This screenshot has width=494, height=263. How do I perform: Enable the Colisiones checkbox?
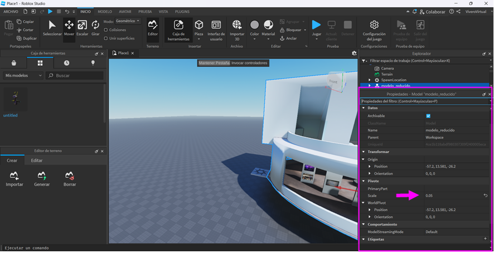106,30
